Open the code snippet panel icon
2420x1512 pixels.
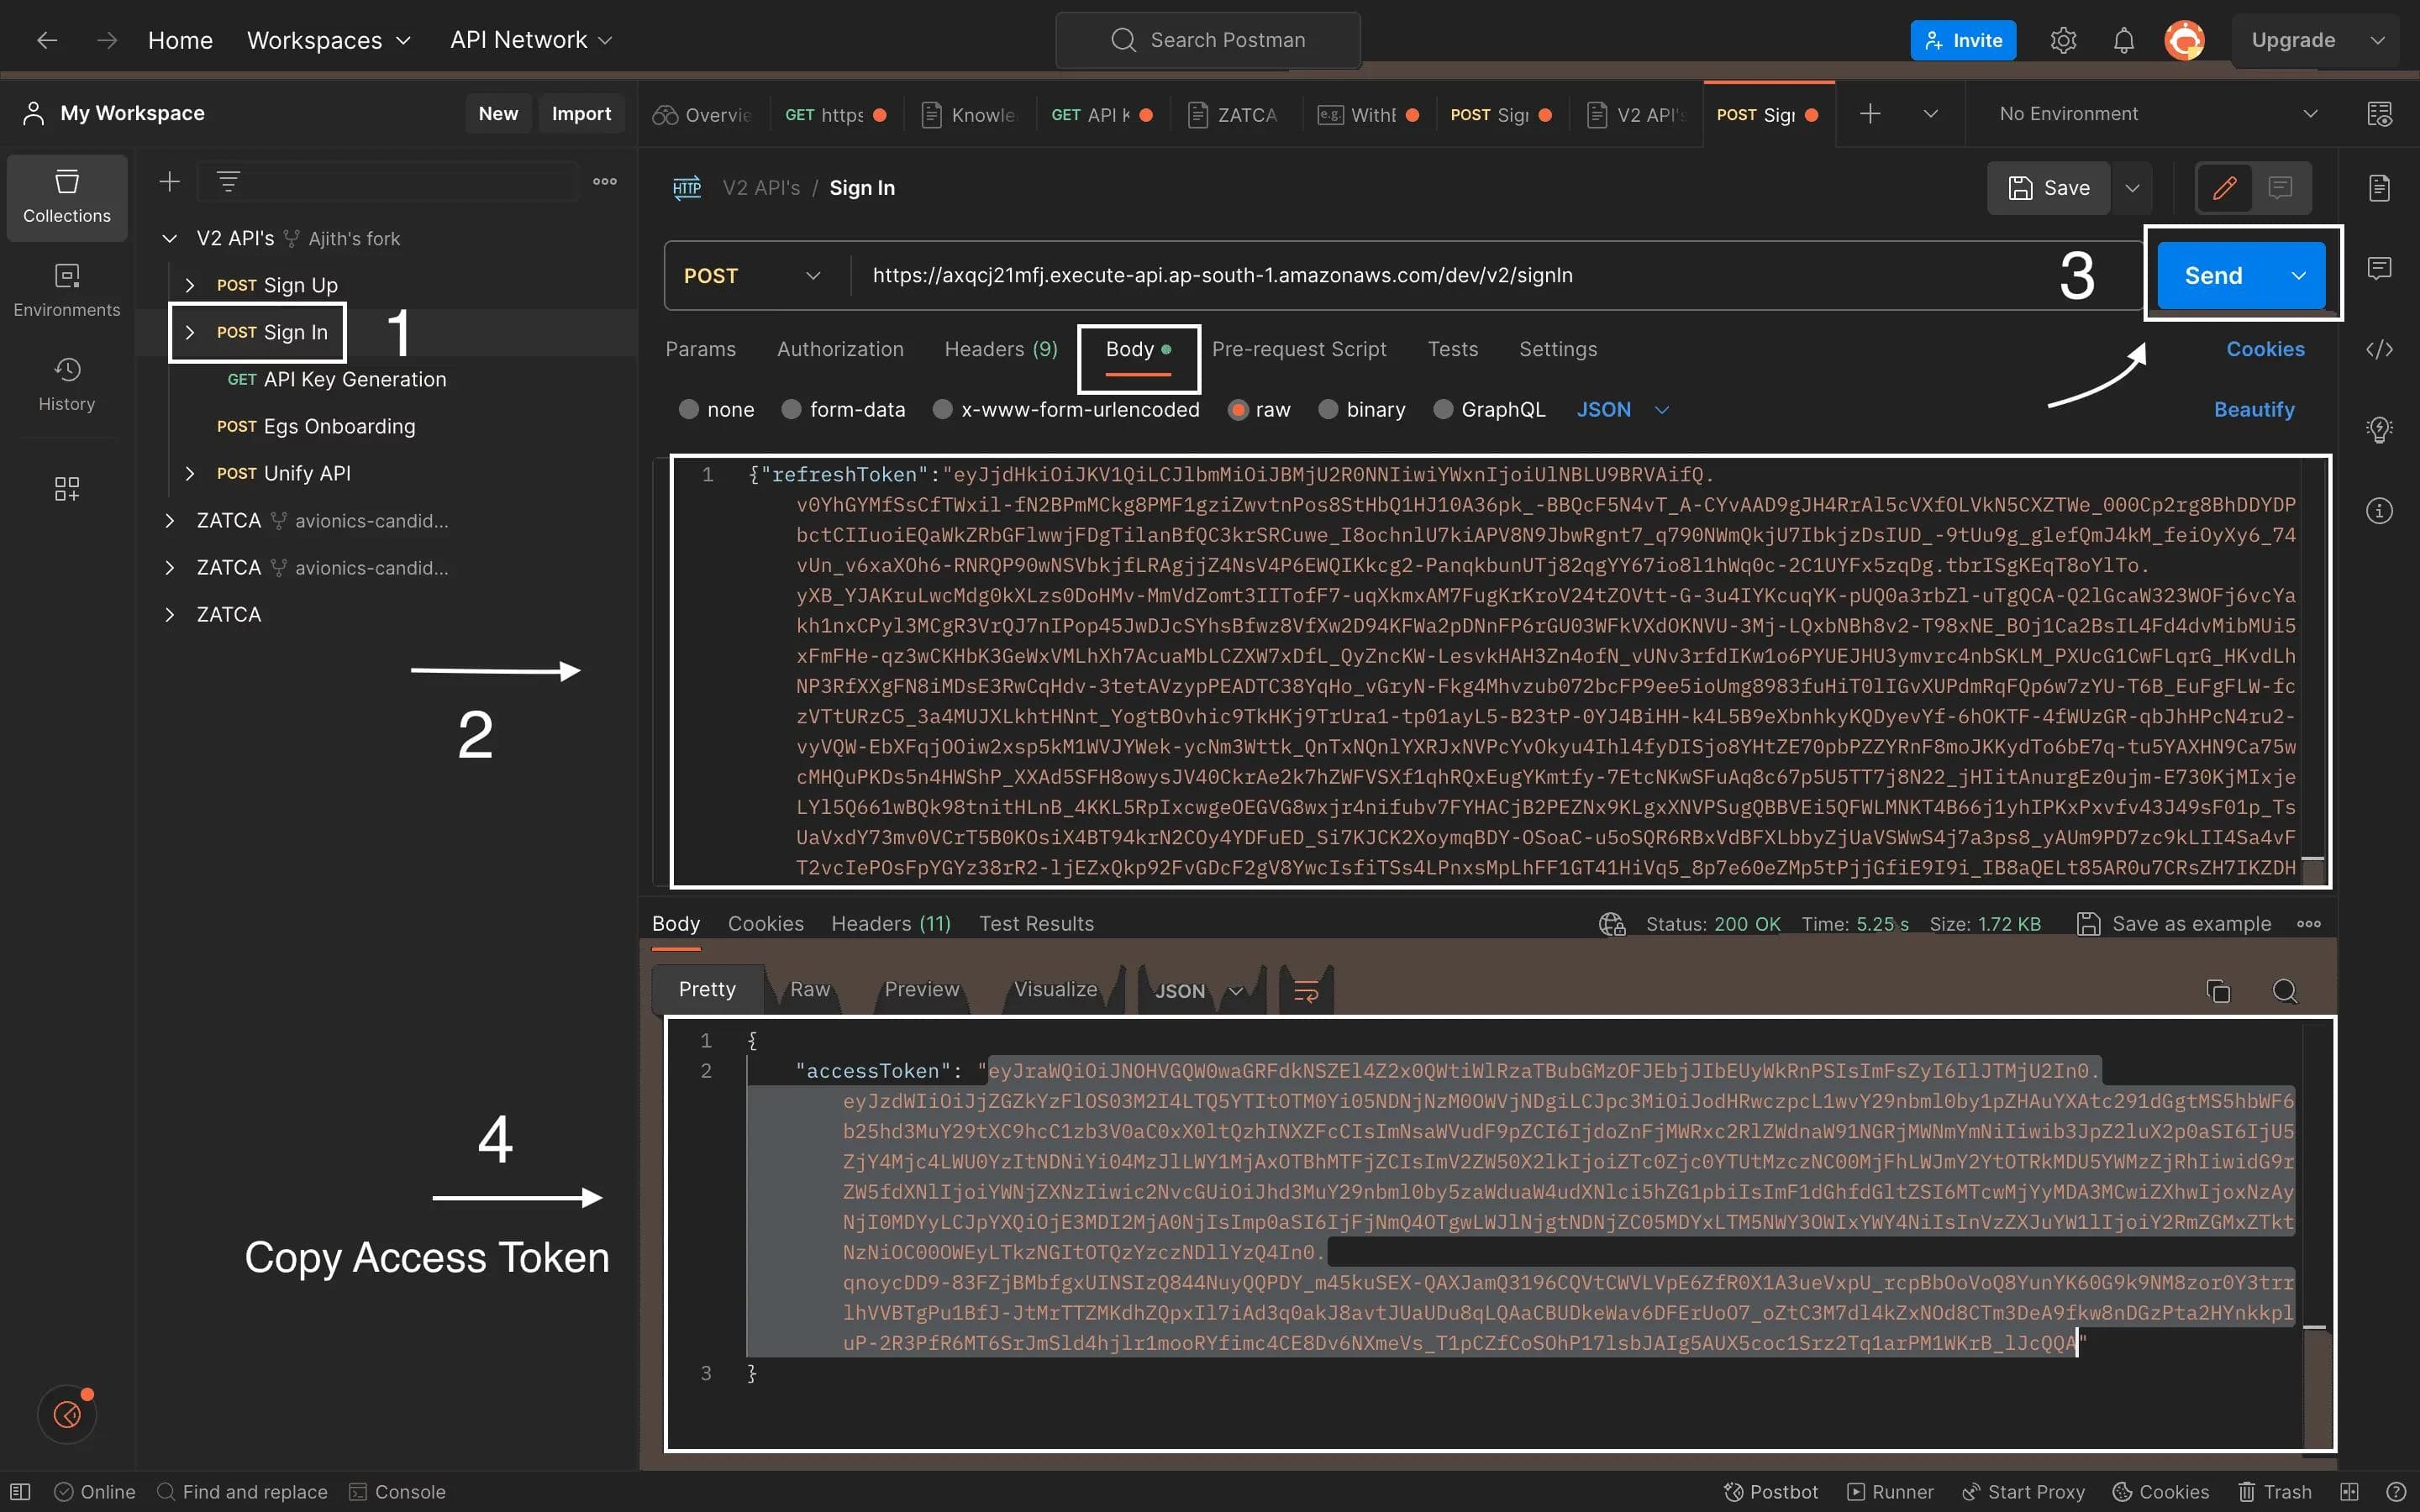pyautogui.click(x=2379, y=349)
